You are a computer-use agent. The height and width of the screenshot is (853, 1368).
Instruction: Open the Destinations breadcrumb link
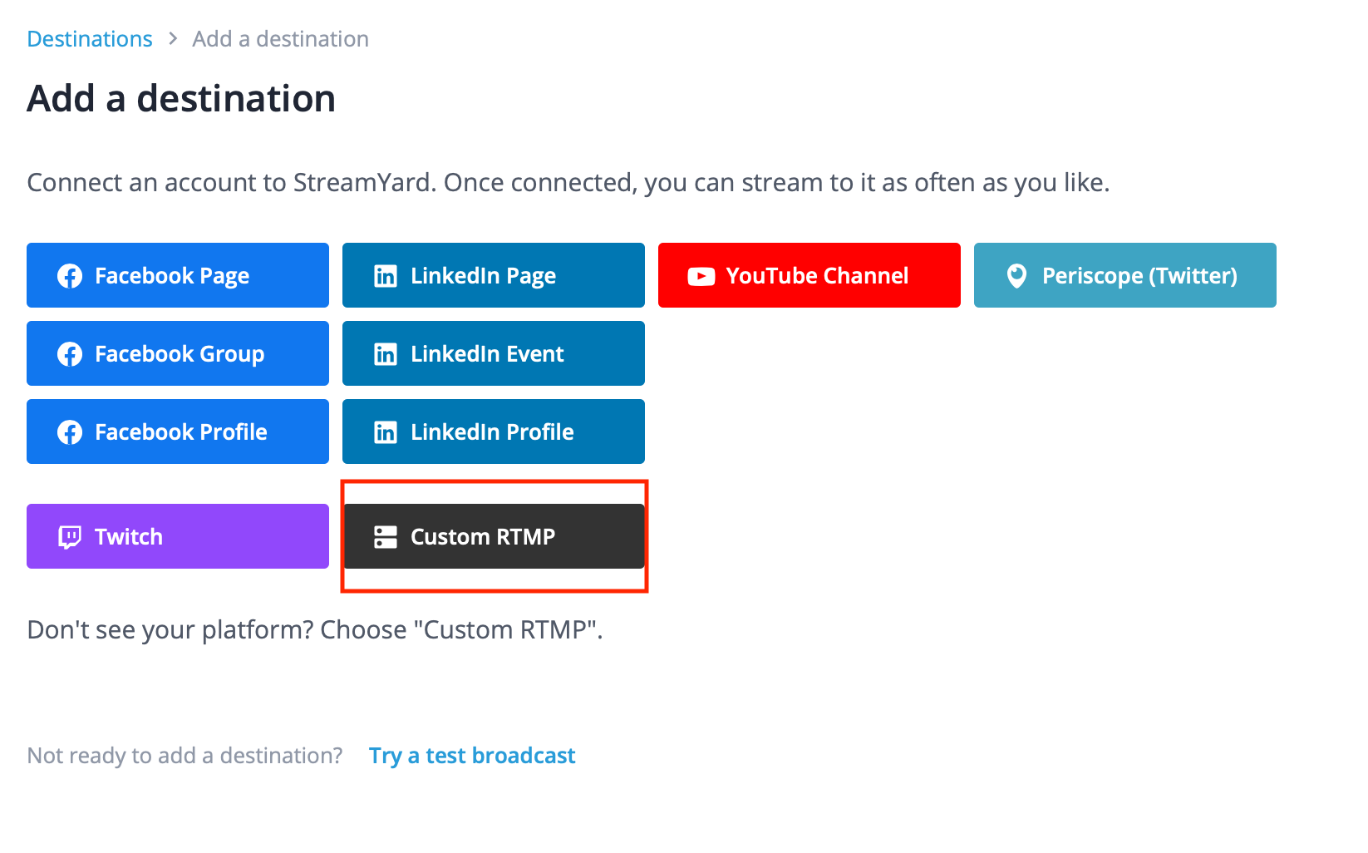(90, 39)
